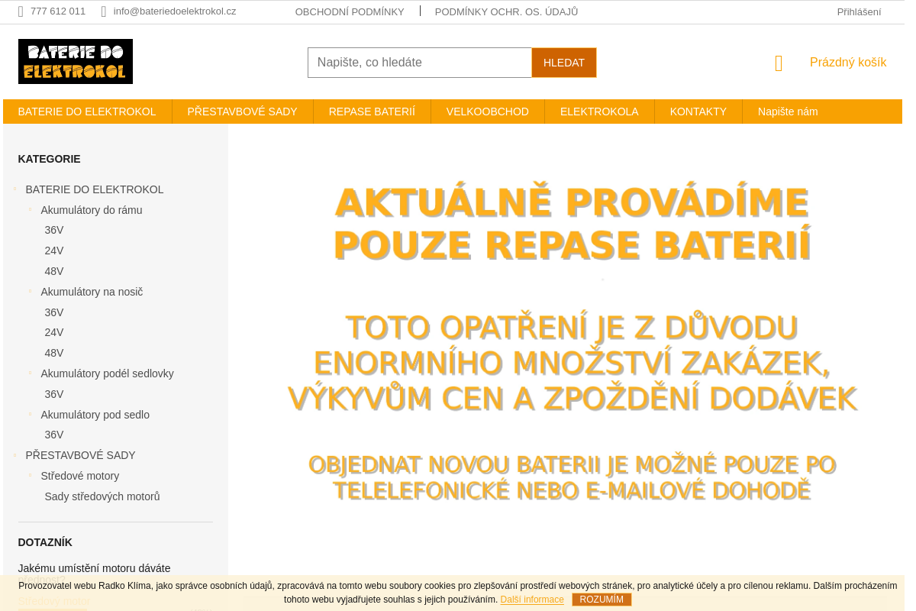Viewport: 916px width, 611px height.
Task: Click the phone icon beside 777 612 011
Action: pyautogui.click(x=21, y=11)
